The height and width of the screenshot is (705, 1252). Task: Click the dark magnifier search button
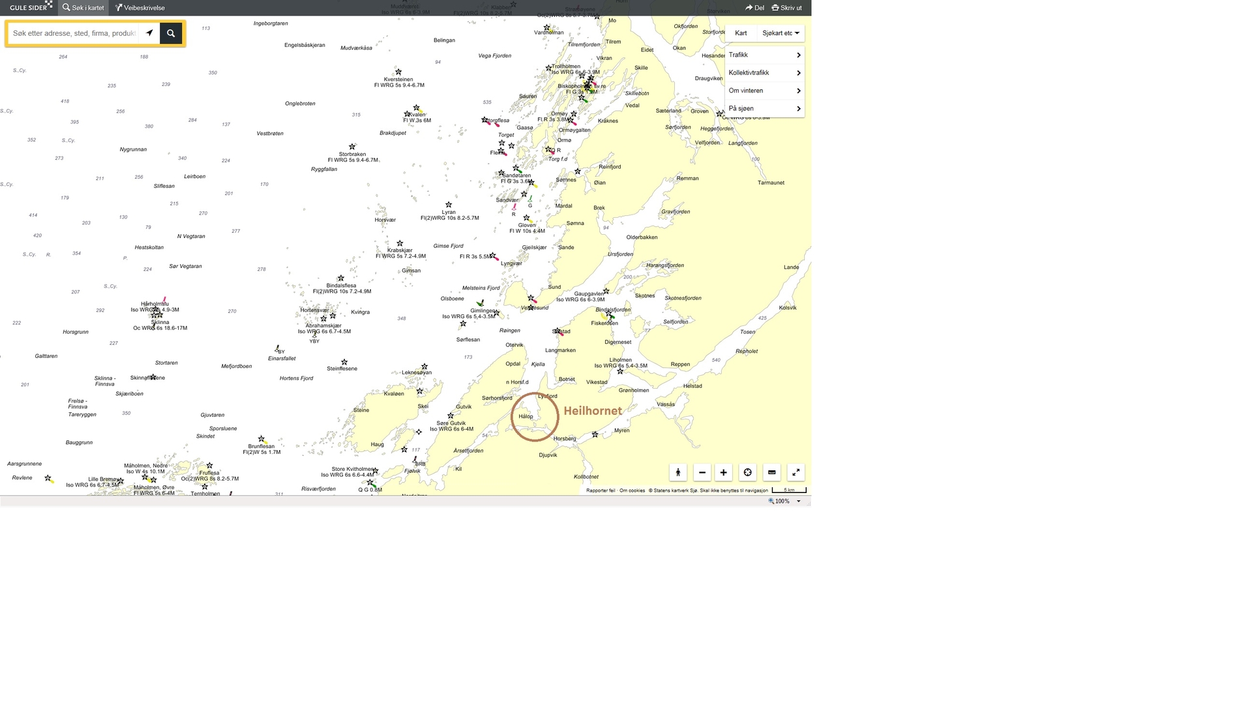point(171,33)
